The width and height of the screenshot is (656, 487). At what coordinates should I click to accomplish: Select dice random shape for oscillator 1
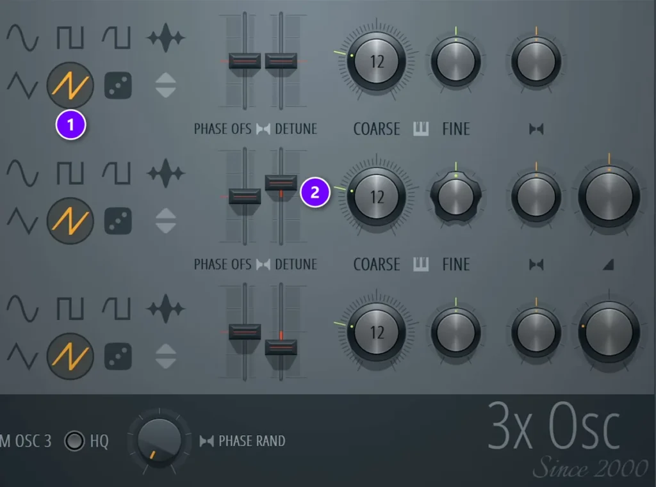click(x=118, y=86)
